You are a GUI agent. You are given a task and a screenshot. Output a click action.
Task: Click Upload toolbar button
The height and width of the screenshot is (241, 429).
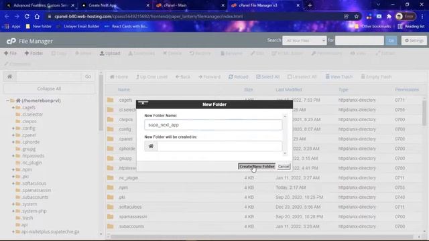110,54
